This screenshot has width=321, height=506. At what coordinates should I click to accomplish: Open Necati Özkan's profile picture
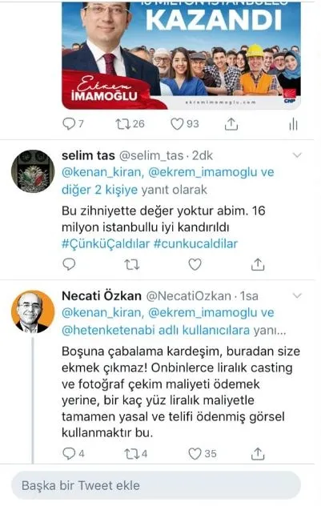(x=33, y=311)
